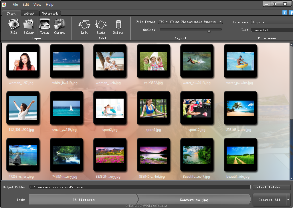Select thumbnail 112_501...920.jpg

click(23, 108)
